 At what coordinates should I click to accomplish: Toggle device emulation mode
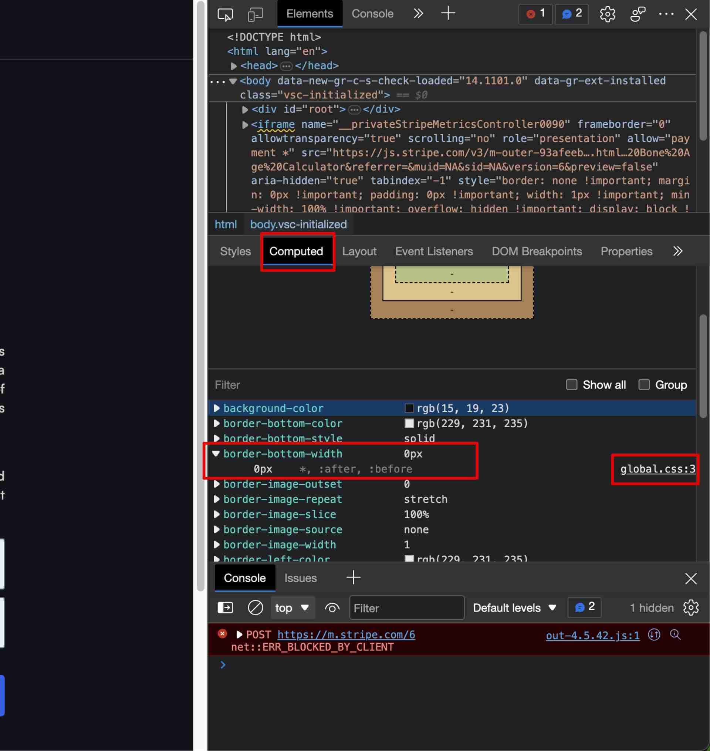point(256,14)
